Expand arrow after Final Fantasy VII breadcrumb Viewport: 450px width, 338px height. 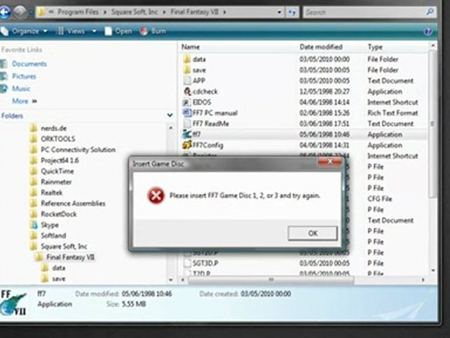pos(225,12)
